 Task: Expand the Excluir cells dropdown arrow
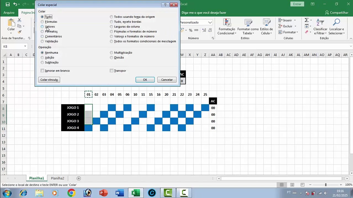(x=295, y=26)
